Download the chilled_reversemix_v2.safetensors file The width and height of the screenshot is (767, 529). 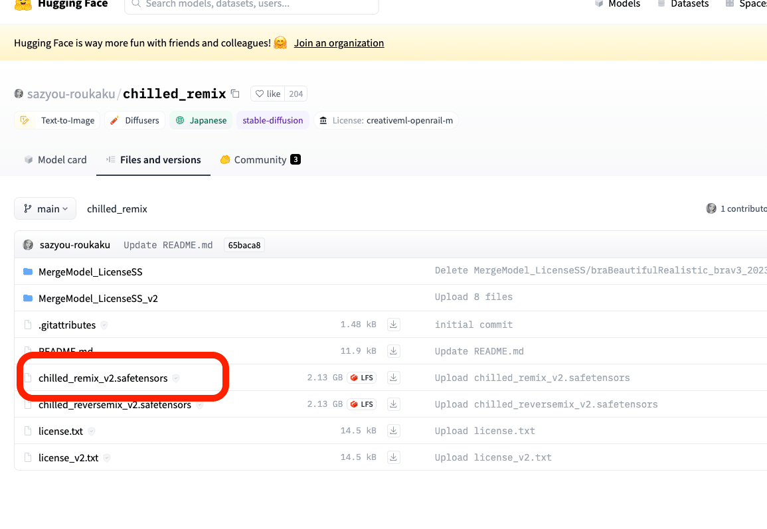[394, 404]
